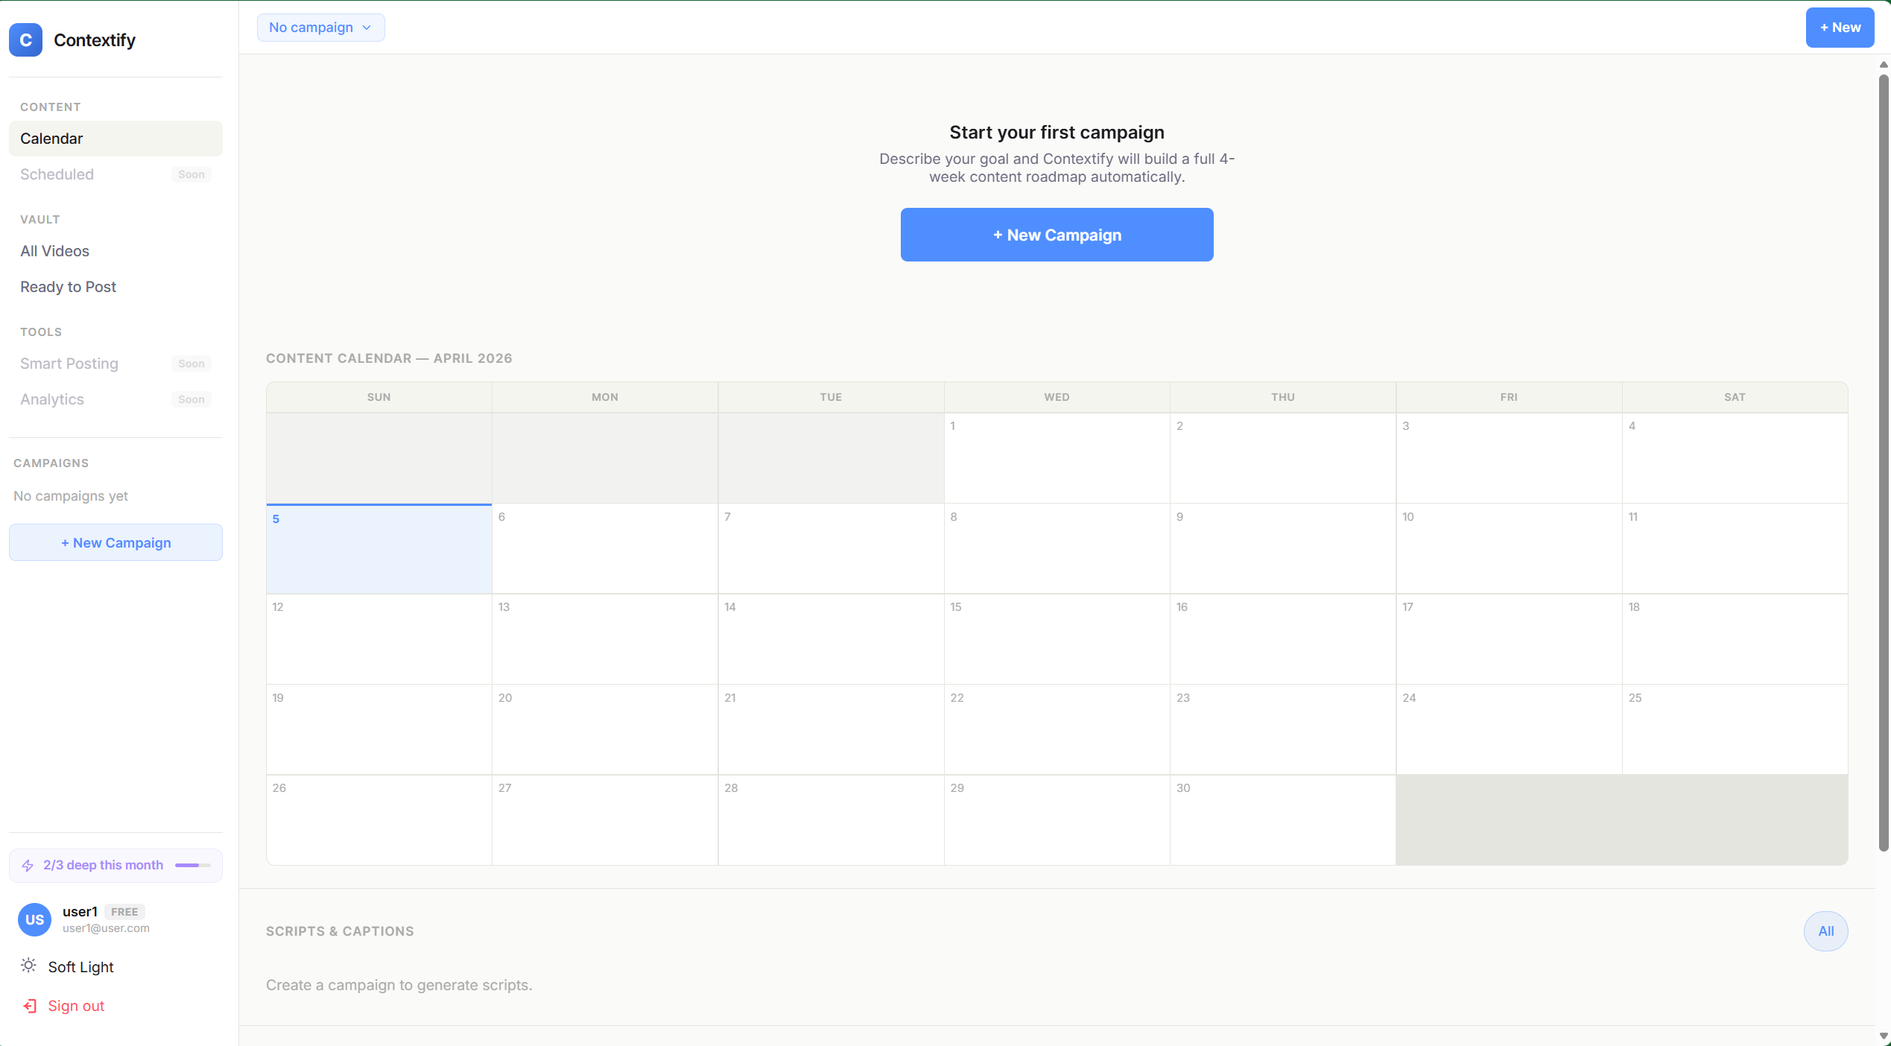This screenshot has width=1891, height=1046.
Task: Click the sidebar New Campaign button
Action: pyautogui.click(x=115, y=543)
